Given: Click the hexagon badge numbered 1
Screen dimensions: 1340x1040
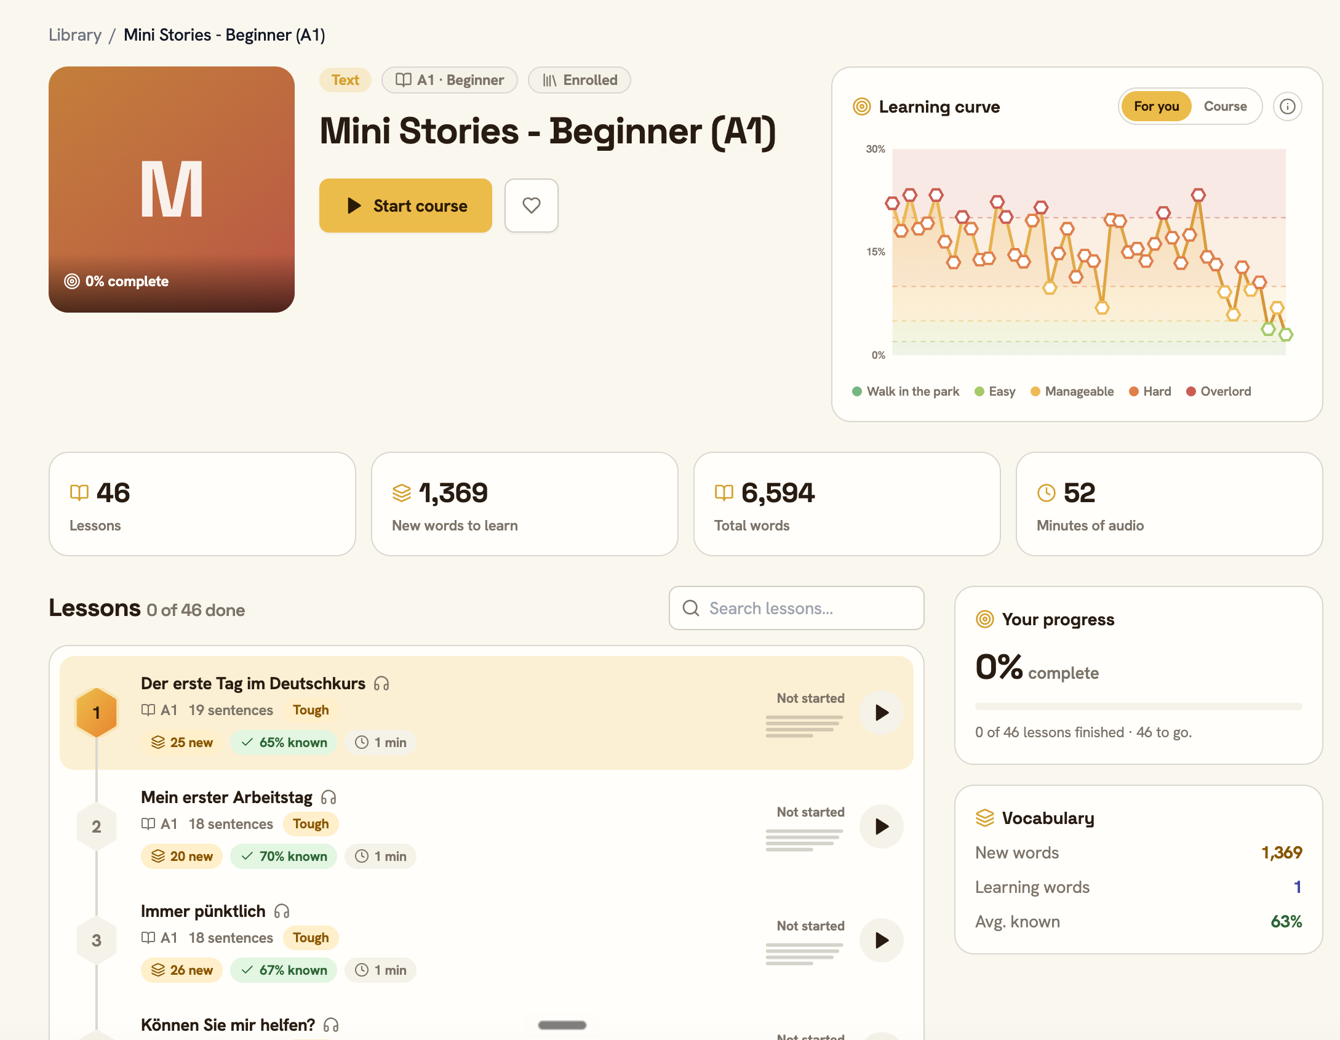Looking at the screenshot, I should point(97,713).
